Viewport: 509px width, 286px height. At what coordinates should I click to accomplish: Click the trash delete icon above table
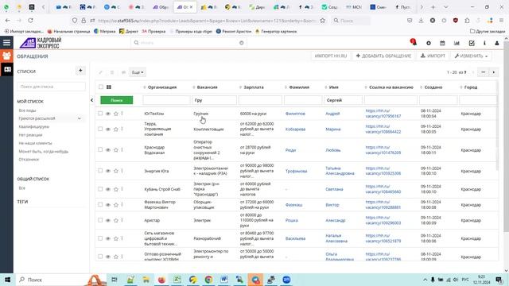point(112,72)
